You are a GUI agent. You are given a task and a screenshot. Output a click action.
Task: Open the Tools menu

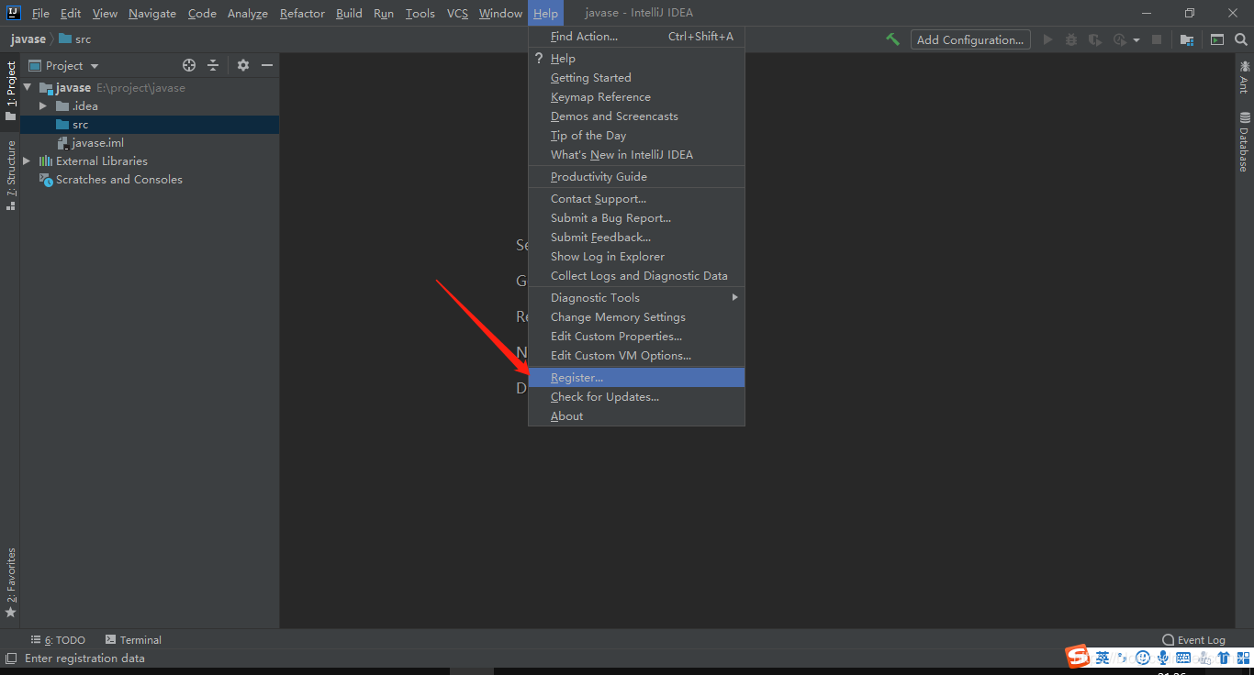[x=420, y=13]
